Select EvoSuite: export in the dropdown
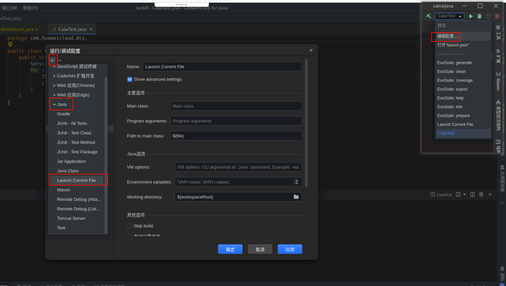 463,89
